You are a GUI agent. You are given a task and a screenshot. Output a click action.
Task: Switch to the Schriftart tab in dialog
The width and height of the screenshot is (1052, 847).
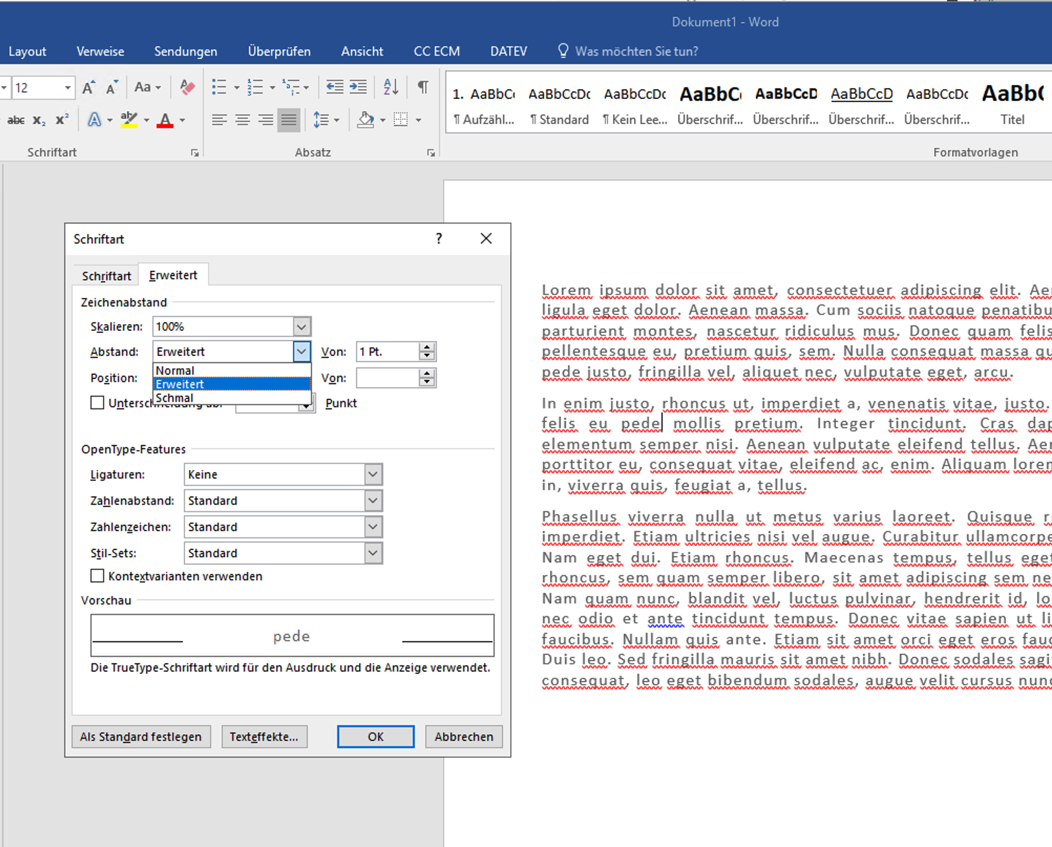point(106,276)
